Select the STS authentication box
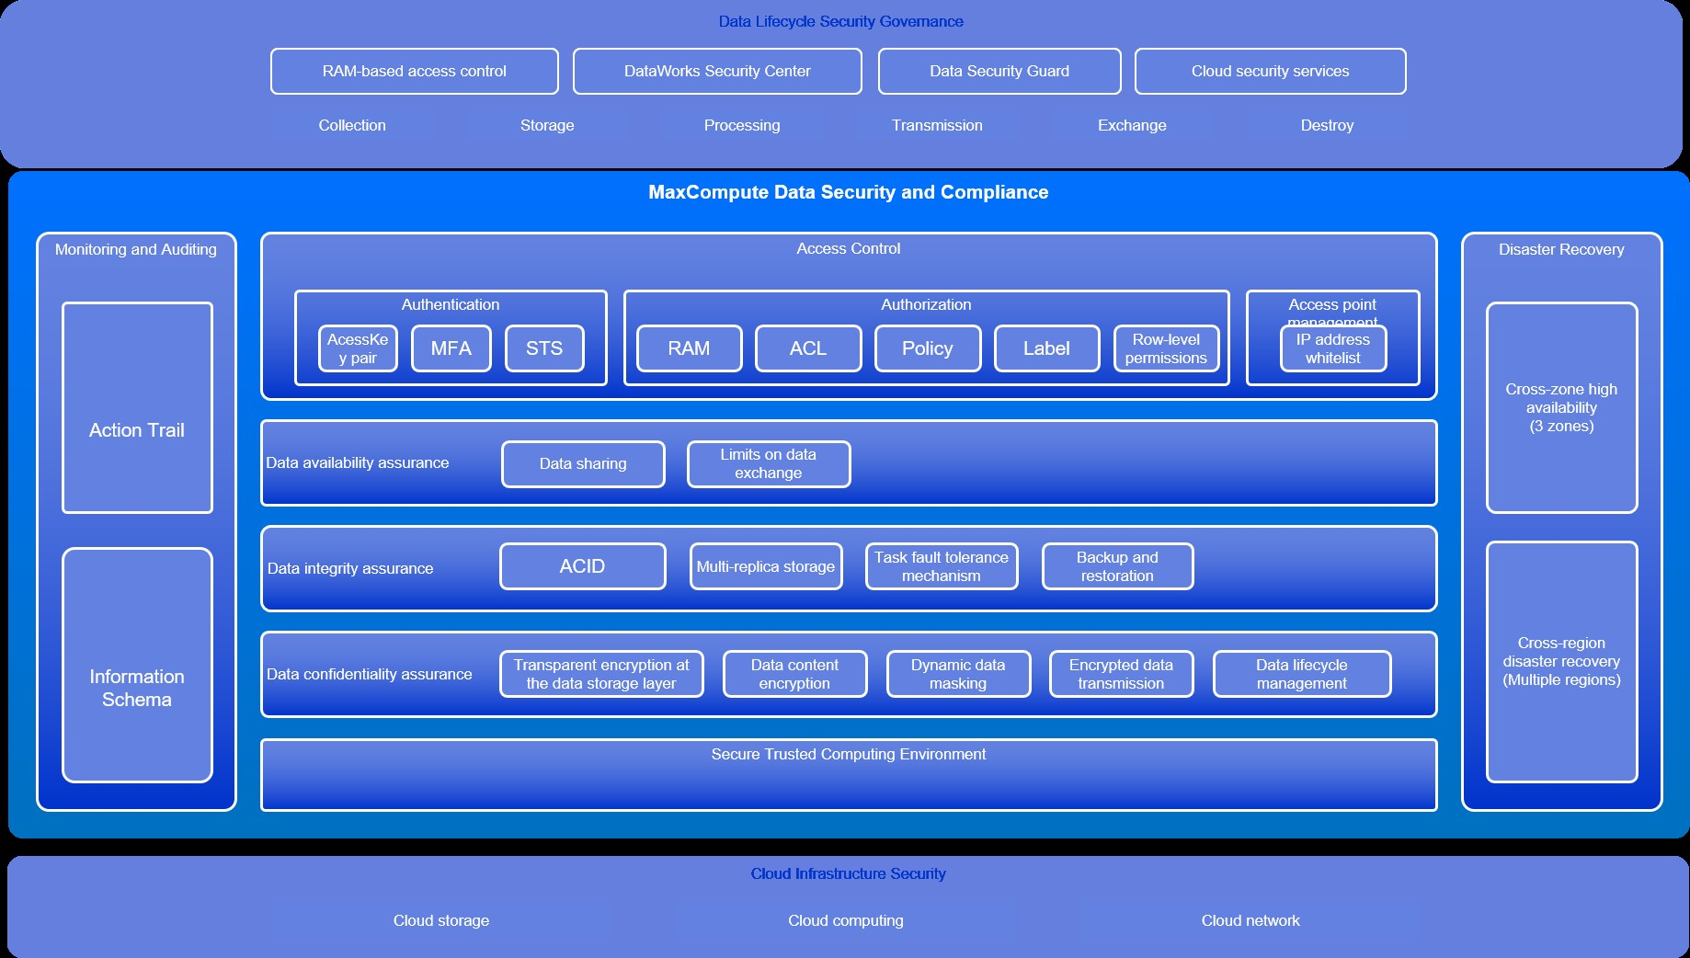1690x958 pixels. point(544,348)
